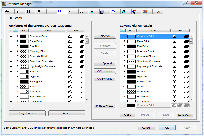
Task: Click the Purge Unused button
Action: [x=27, y=113]
